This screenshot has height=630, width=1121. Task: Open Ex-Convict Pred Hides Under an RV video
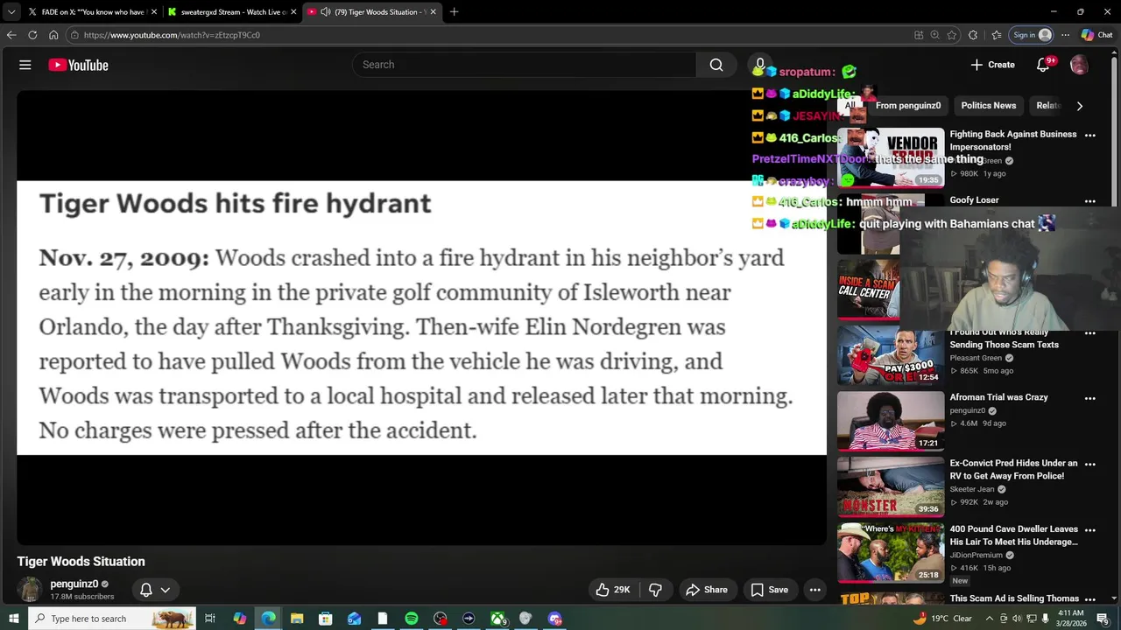coord(1014,470)
